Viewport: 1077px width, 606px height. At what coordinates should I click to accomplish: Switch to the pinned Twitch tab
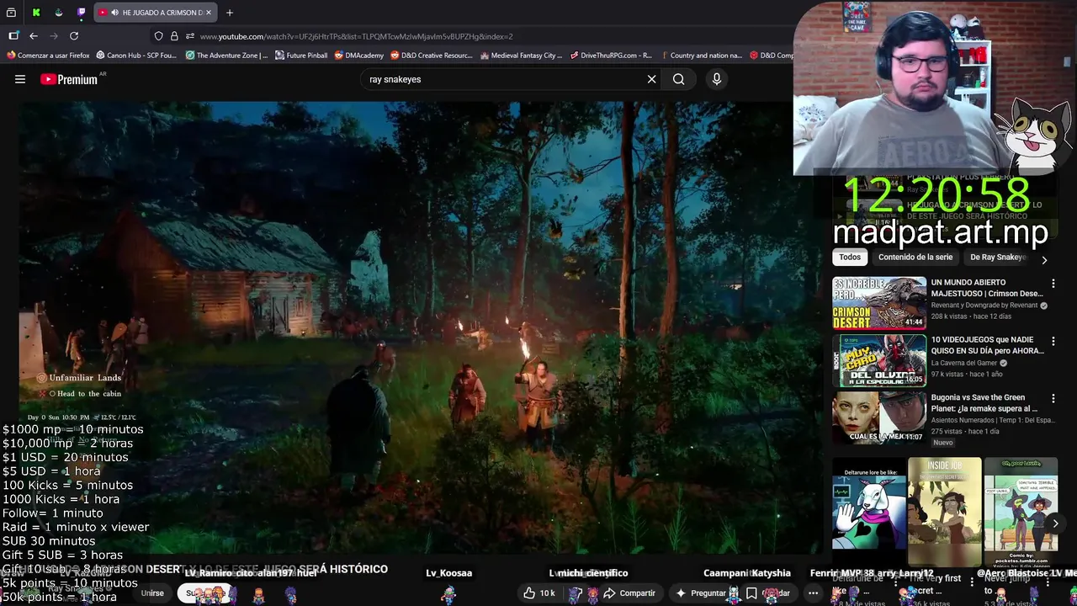(81, 13)
